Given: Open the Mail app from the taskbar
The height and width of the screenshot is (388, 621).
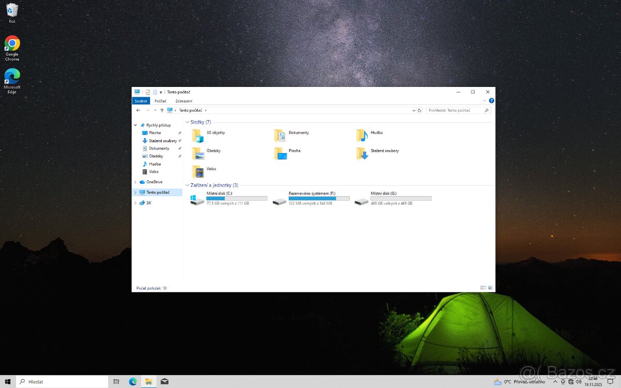Looking at the screenshot, I should (x=165, y=381).
